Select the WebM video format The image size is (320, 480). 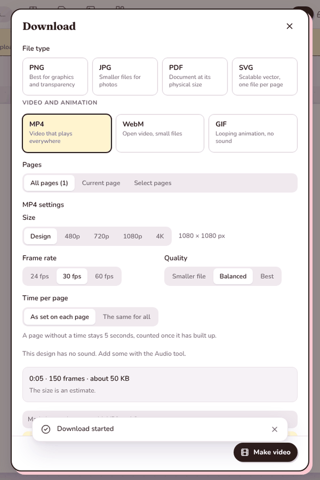[x=160, y=133]
